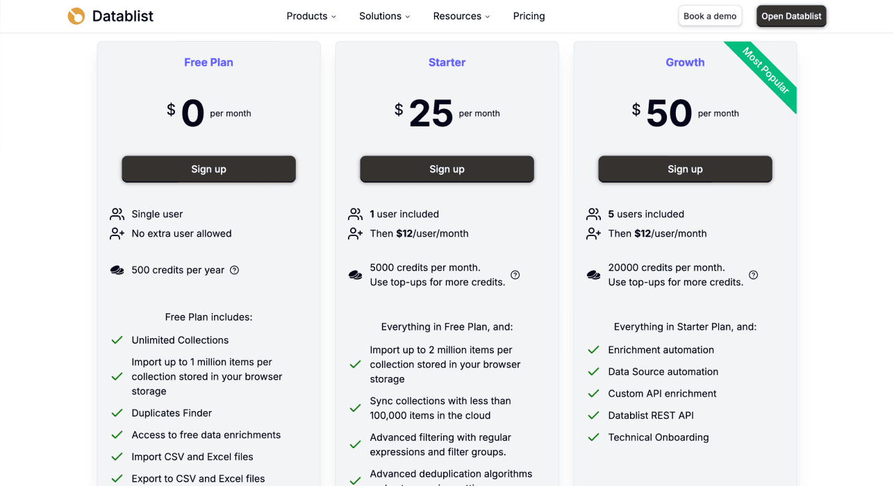
Task: Click the checkmark beside Duplicates Finder
Action: pos(117,412)
